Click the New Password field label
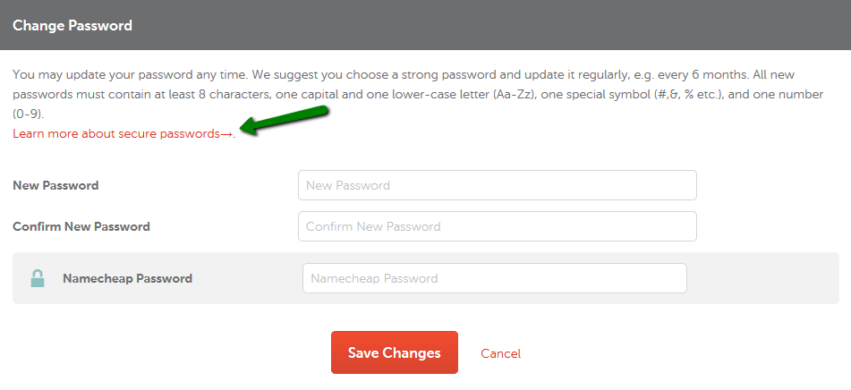Viewport: 851px width, 390px height. tap(55, 185)
